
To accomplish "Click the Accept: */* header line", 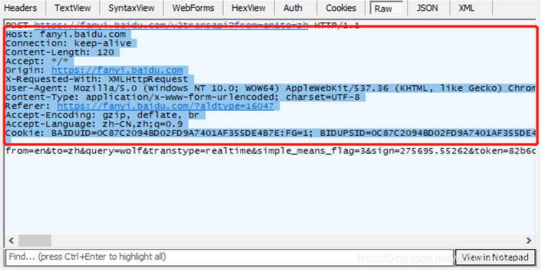I will pos(37,61).
